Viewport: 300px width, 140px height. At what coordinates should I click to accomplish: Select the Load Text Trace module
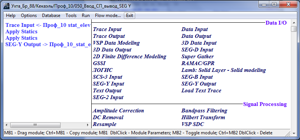(x=201, y=90)
